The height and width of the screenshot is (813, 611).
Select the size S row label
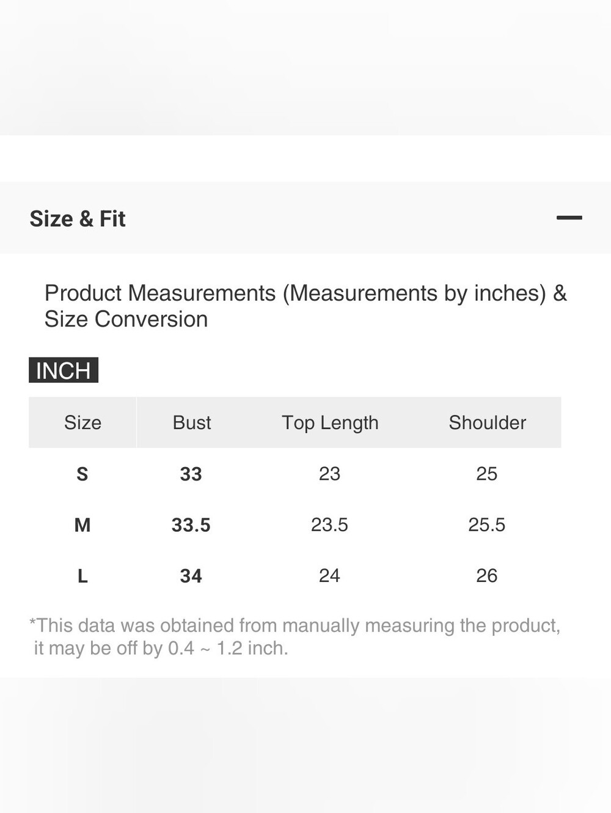click(82, 474)
